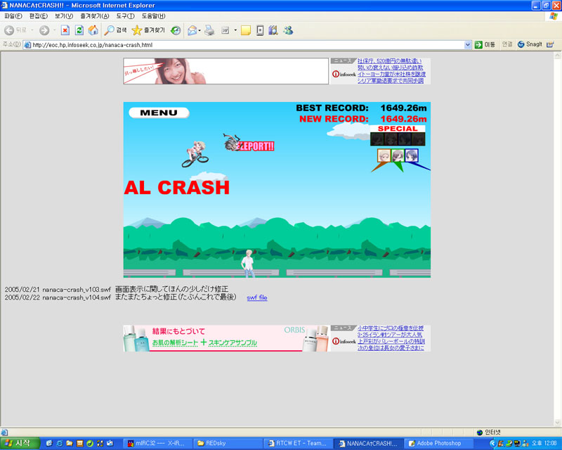Image resolution: width=562 pixels, height=450 pixels.
Task: Open the 도구(T) menu
Action: (x=126, y=15)
